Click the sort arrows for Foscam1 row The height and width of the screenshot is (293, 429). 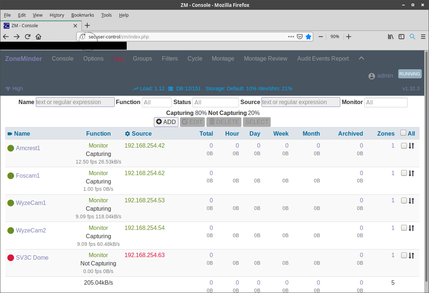point(412,173)
